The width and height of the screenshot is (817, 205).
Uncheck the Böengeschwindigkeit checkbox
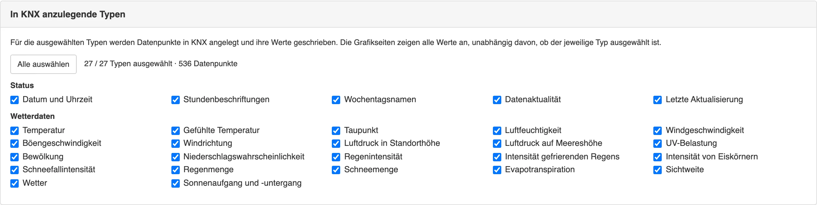[x=14, y=144]
